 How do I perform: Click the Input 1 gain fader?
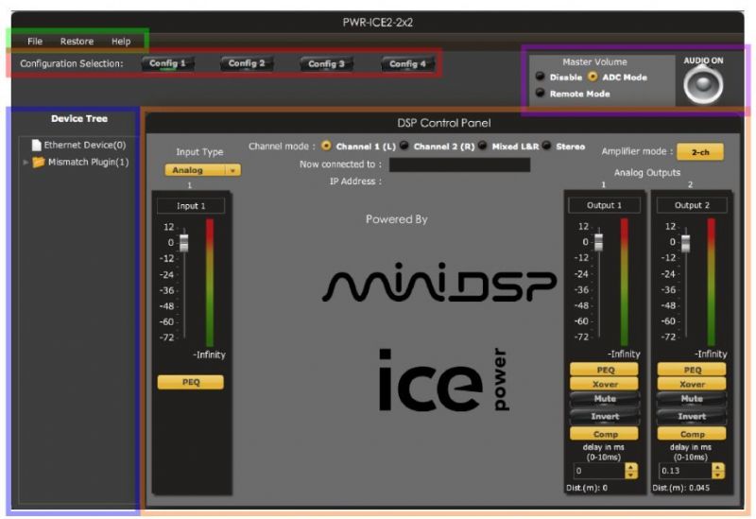tap(183, 243)
